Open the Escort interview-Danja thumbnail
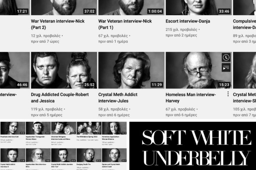 click(x=199, y=7)
